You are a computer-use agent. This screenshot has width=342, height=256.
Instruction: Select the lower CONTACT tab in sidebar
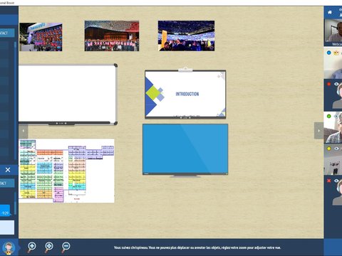(x=7, y=183)
